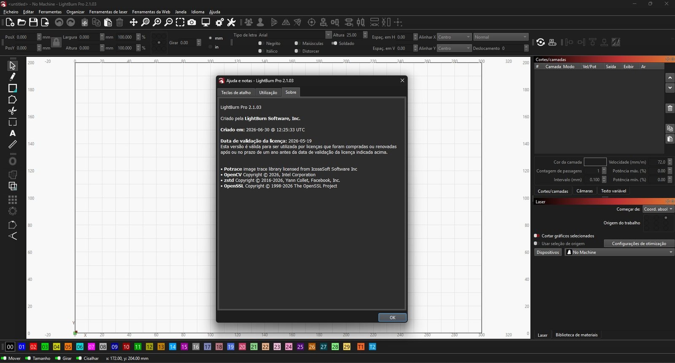Open Configurações de otimização
This screenshot has width=675, height=363.
(x=639, y=243)
